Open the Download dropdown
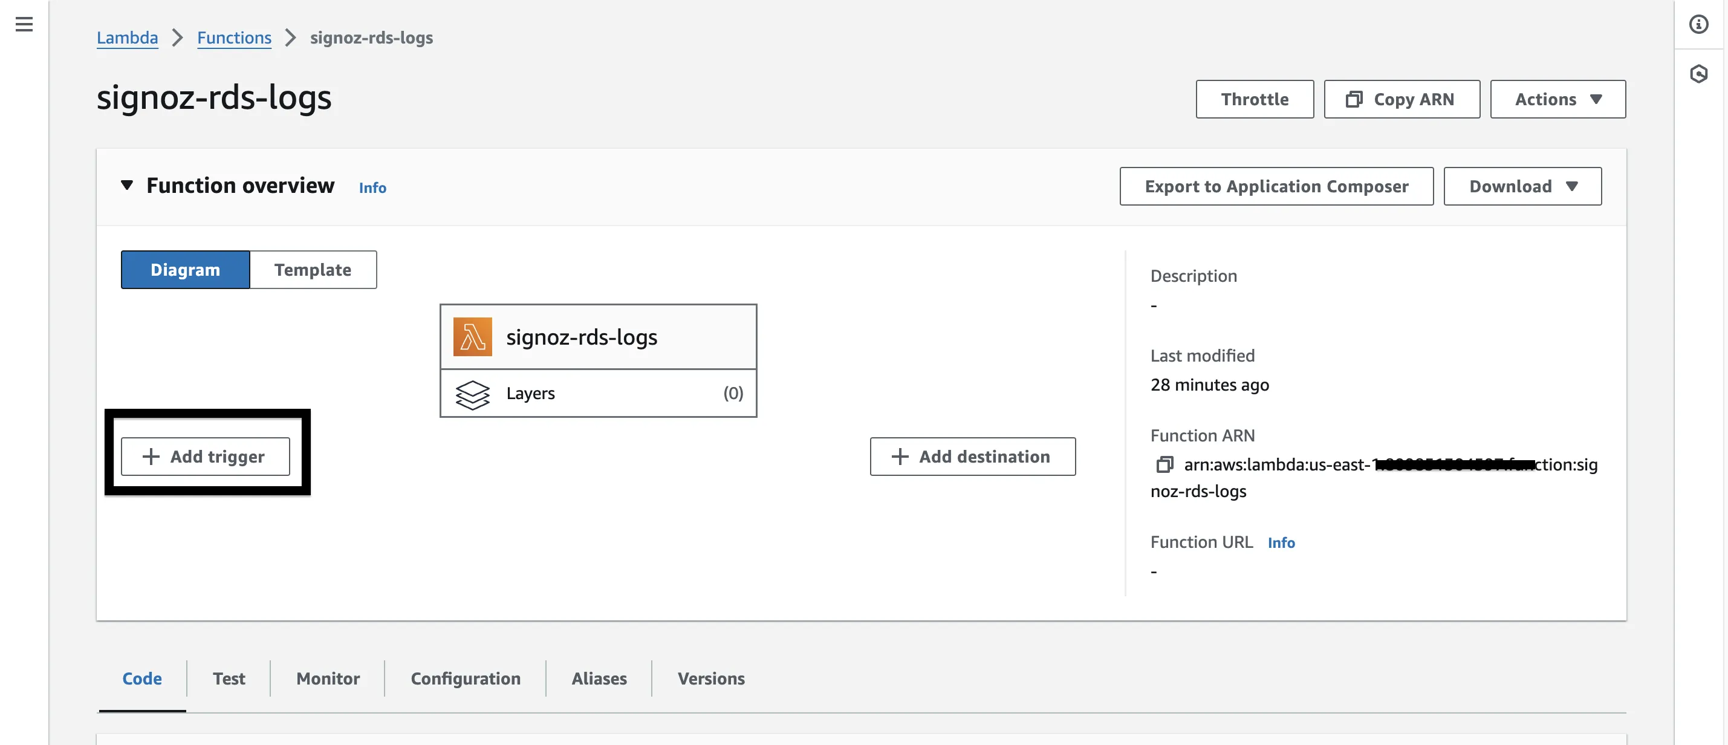 [x=1522, y=186]
